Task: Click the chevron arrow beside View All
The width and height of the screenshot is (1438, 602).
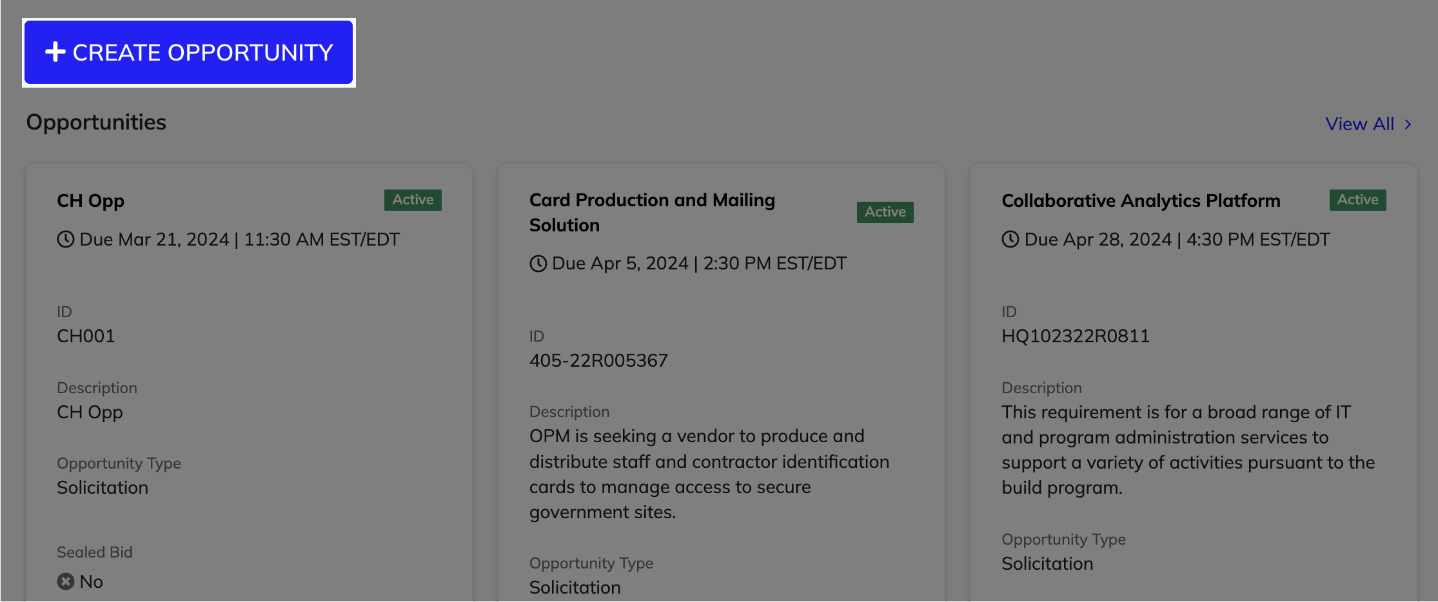Action: point(1408,124)
